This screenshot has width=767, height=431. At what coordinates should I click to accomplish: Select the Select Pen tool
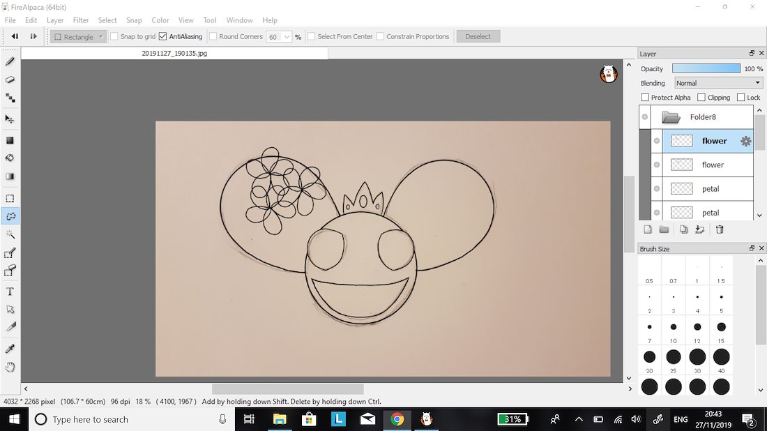10,253
